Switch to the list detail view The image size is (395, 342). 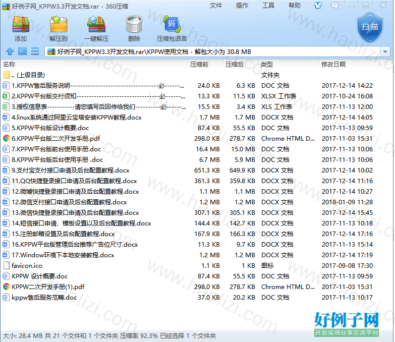click(35, 51)
